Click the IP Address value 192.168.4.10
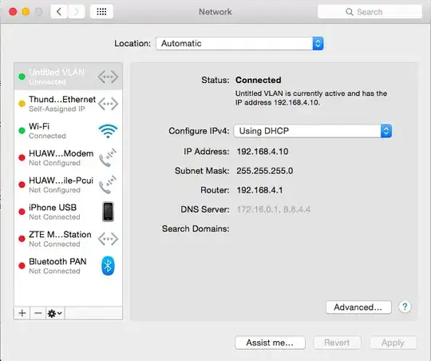This screenshot has height=361, width=431. coord(263,151)
